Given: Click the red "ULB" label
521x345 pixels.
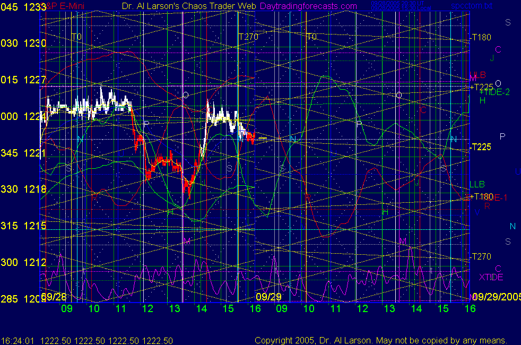Looking at the screenshot, I should click(x=478, y=75).
